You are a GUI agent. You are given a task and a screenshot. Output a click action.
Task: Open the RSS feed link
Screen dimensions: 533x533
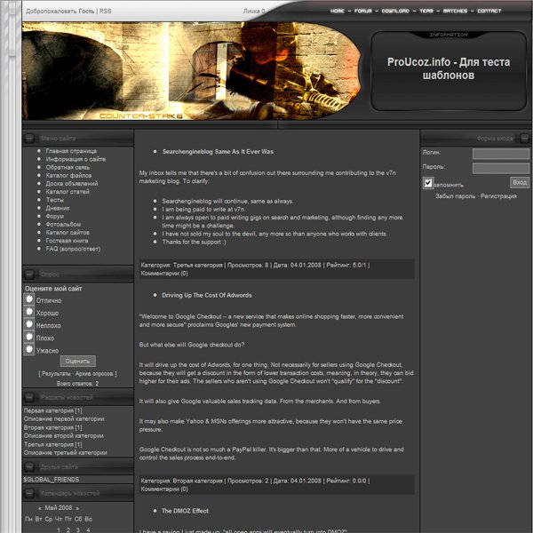106,11
